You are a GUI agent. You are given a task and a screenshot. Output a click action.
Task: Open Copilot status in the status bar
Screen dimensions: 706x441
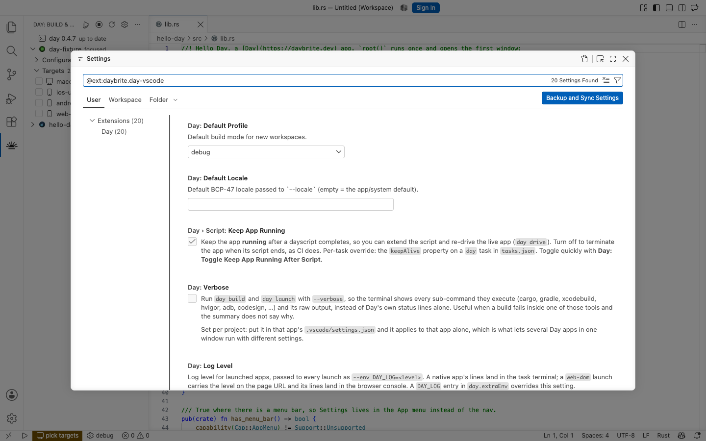681,435
